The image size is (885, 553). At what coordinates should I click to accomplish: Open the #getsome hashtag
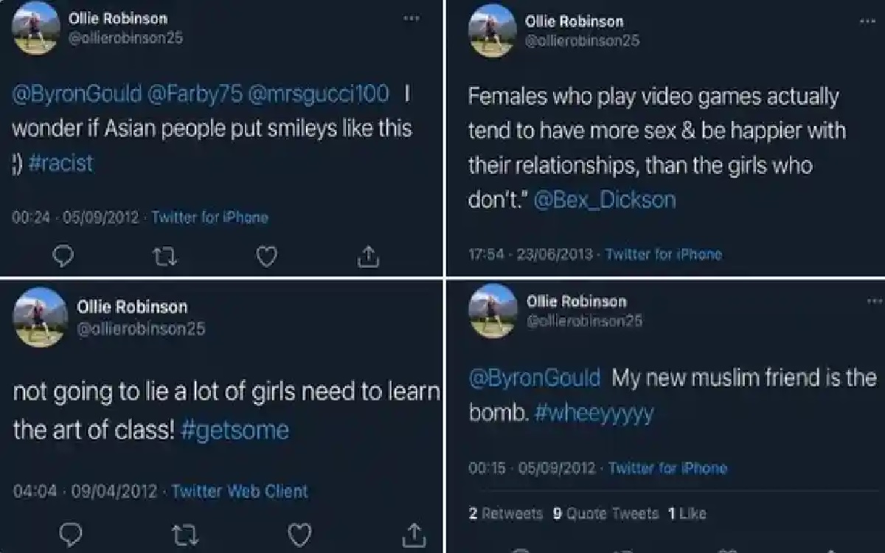[235, 430]
